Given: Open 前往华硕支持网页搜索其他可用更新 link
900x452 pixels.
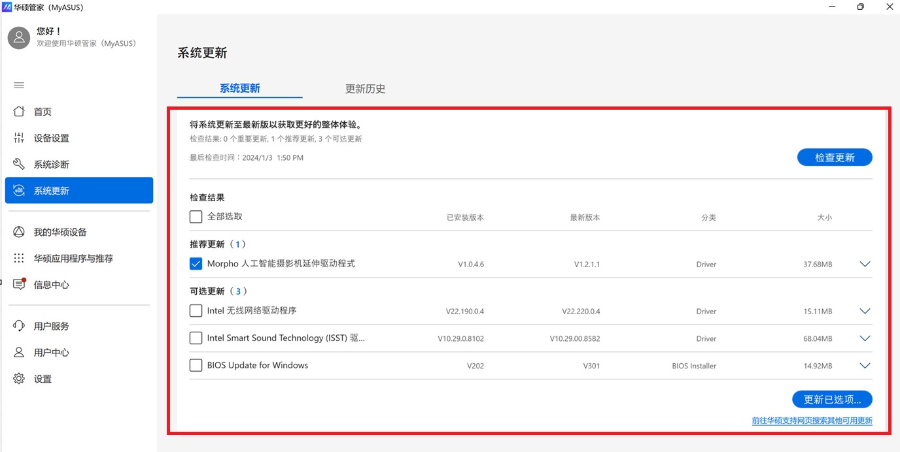Looking at the screenshot, I should click(x=812, y=421).
